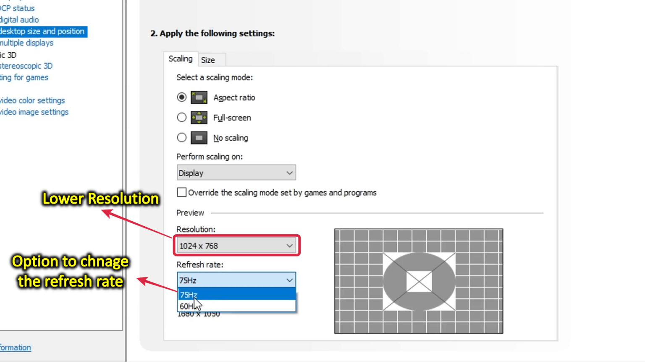Switch to the Scaling tab
Screen dimensions: 645x362
click(x=180, y=59)
